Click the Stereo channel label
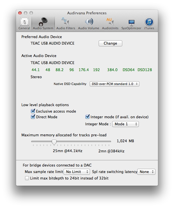The image size is (174, 208). click(x=36, y=77)
